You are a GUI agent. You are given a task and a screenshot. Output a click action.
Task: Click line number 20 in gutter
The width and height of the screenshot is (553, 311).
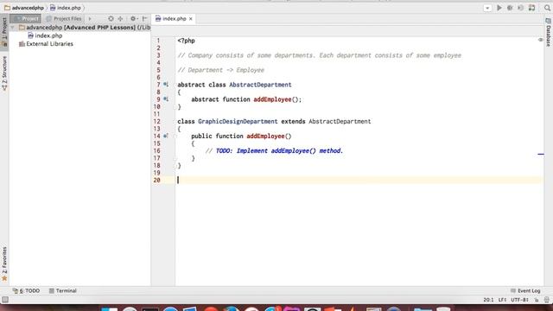click(156, 181)
